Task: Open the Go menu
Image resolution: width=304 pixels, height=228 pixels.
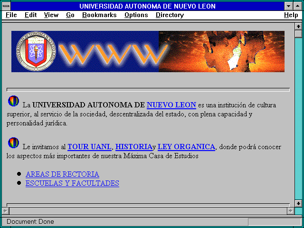Action: point(70,15)
